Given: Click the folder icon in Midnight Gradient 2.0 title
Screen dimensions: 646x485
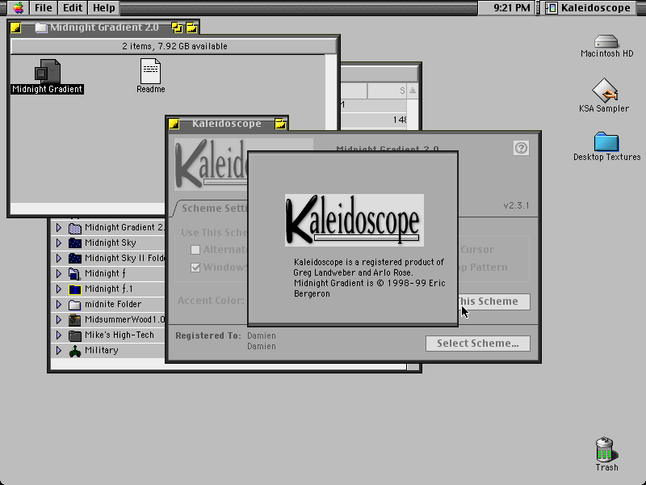Looking at the screenshot, I should (x=41, y=27).
